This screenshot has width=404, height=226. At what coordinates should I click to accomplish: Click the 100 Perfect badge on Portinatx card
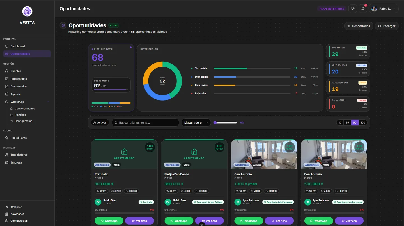(150, 147)
